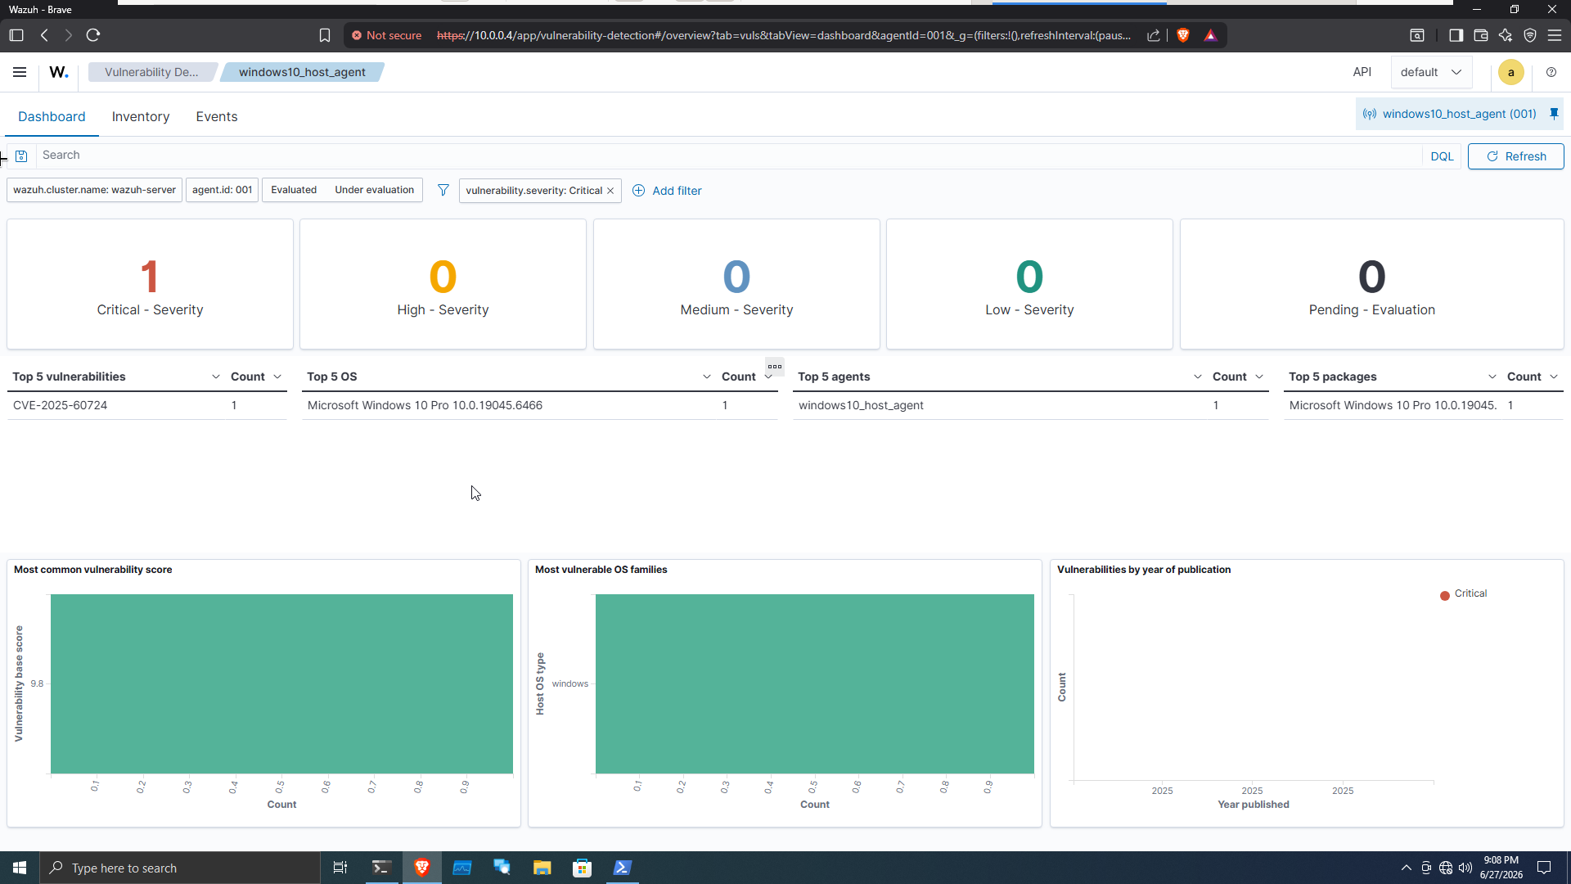This screenshot has width=1571, height=884.
Task: Expand Count options in packages table
Action: [x=1554, y=377]
